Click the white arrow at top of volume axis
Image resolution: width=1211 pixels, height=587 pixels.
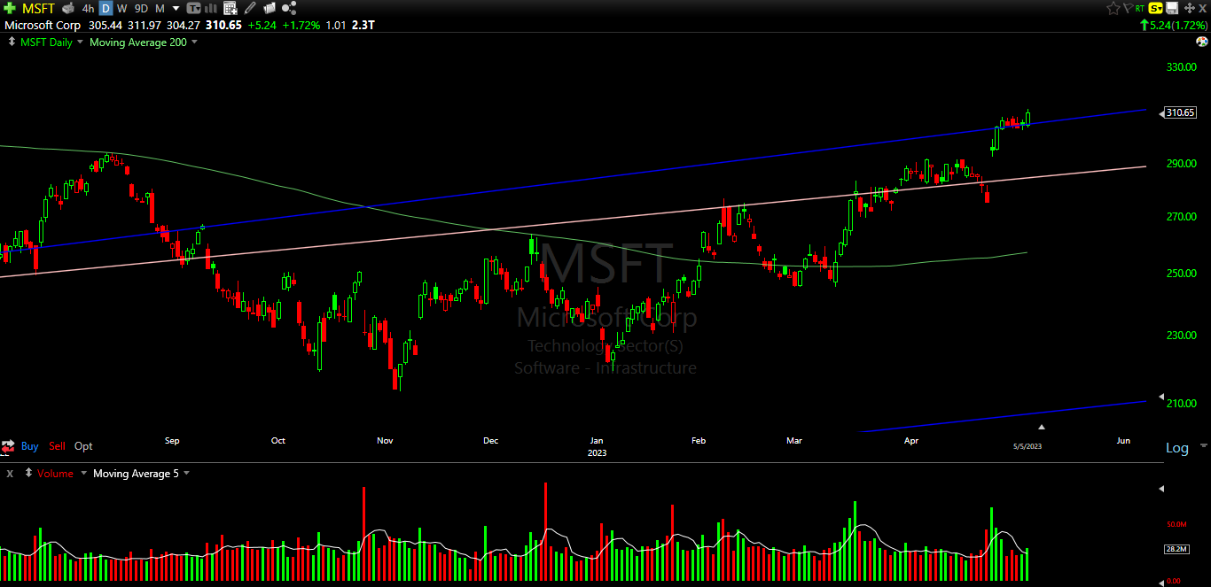(x=1161, y=488)
